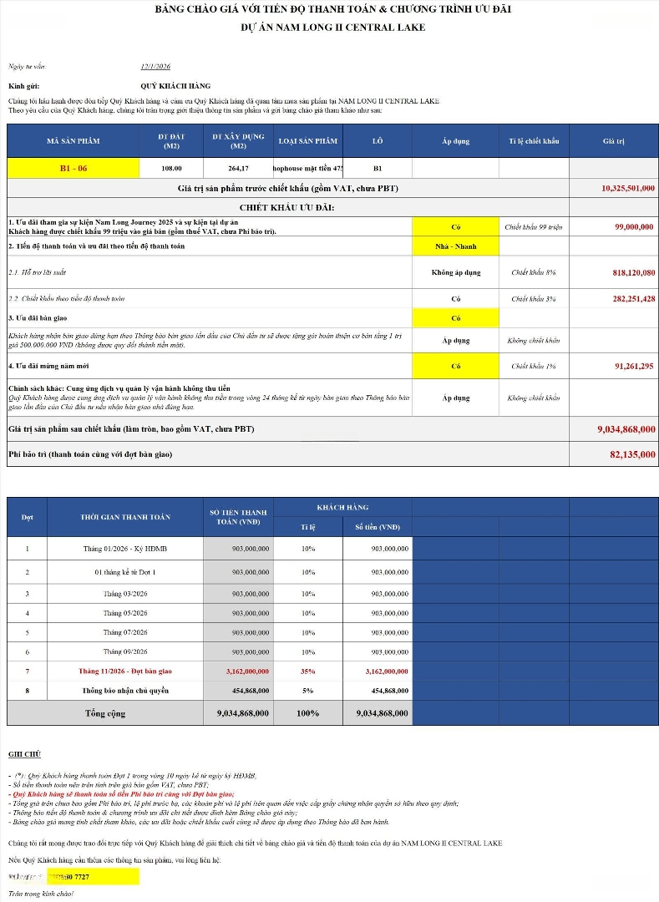659x902 pixels.
Task: Select the Tháng 11/2026 - Đợt bàn giao cell
Action: [x=124, y=671]
